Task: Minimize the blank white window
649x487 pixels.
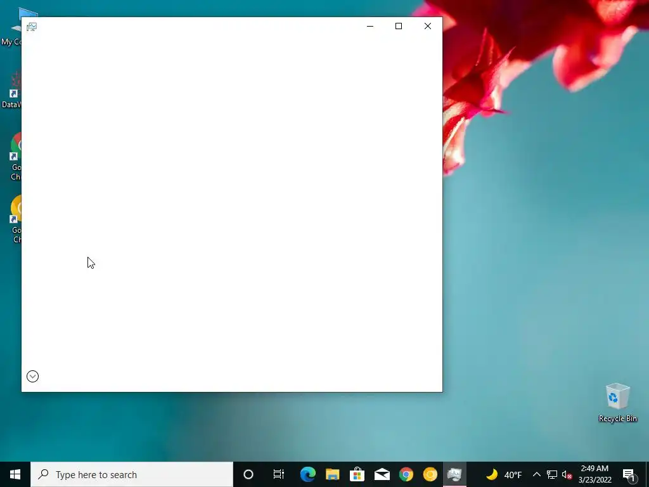Action: [x=370, y=26]
